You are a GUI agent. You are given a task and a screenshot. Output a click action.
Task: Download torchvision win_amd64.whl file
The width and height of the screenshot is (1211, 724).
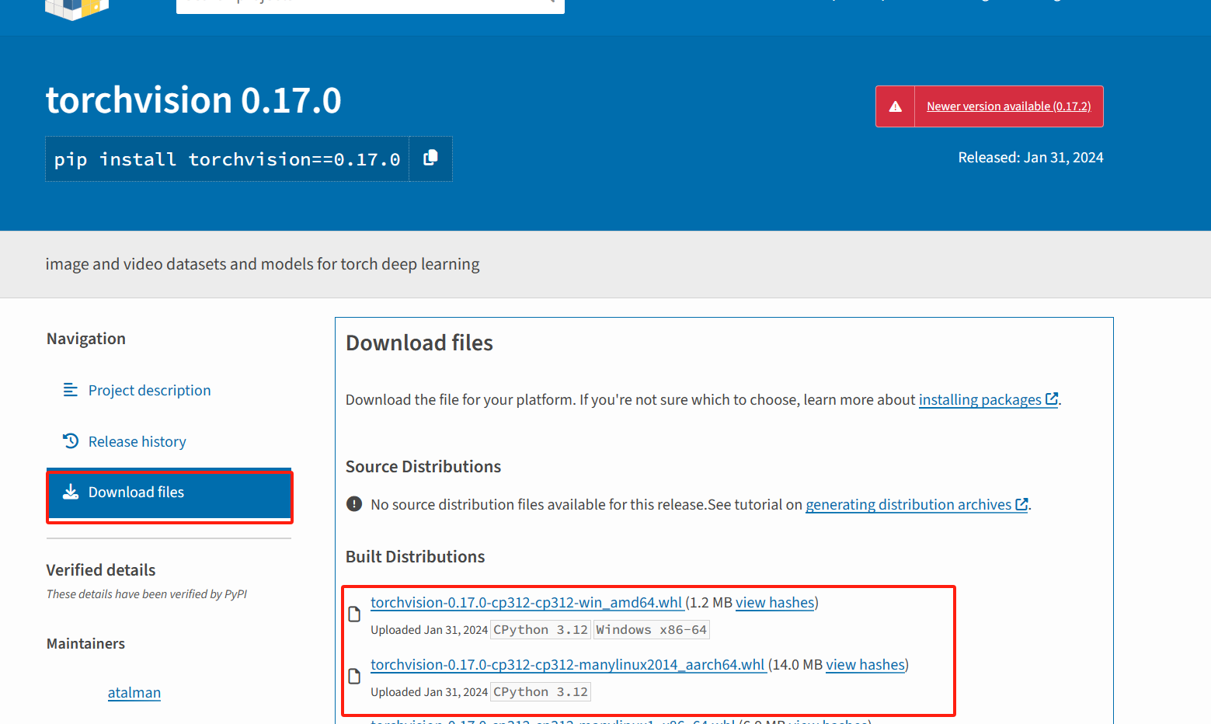(x=526, y=603)
